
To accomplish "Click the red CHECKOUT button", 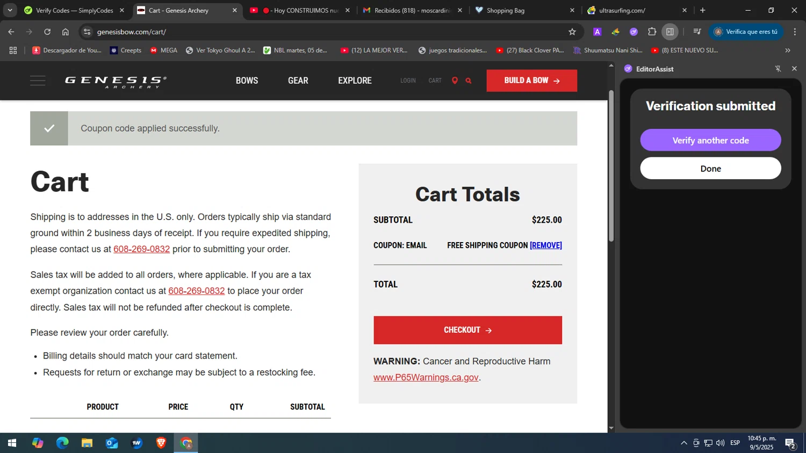I will click(467, 330).
